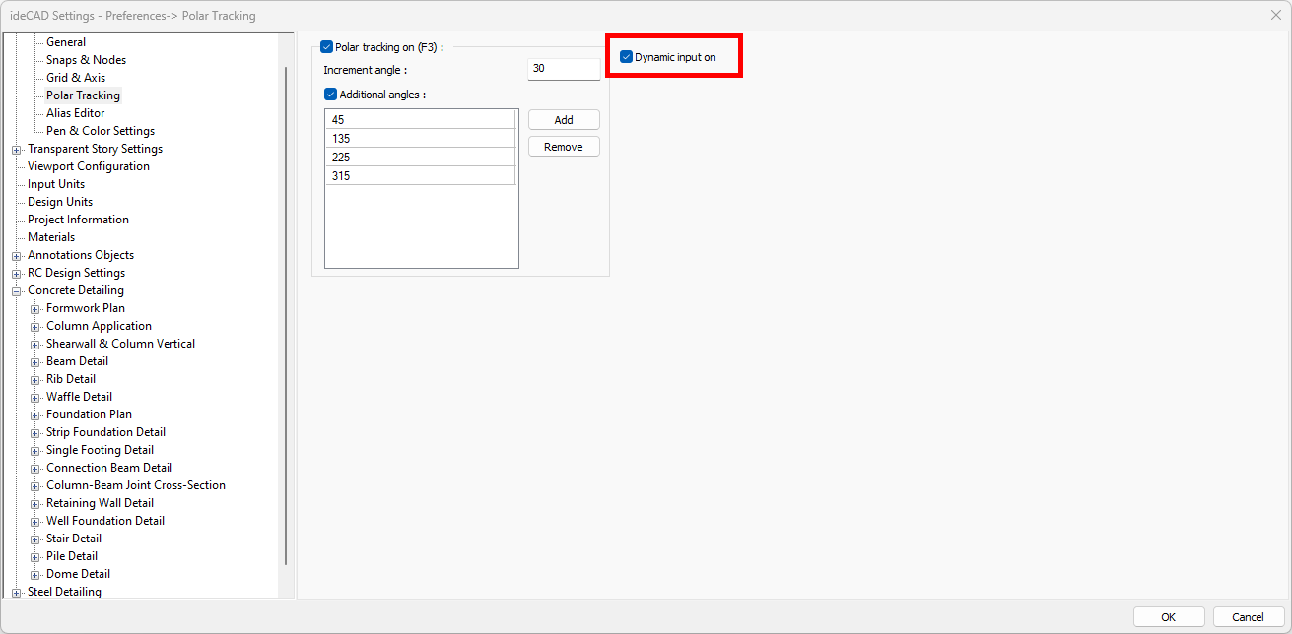Open Pen & Color Settings page
The width and height of the screenshot is (1292, 634).
click(x=101, y=131)
